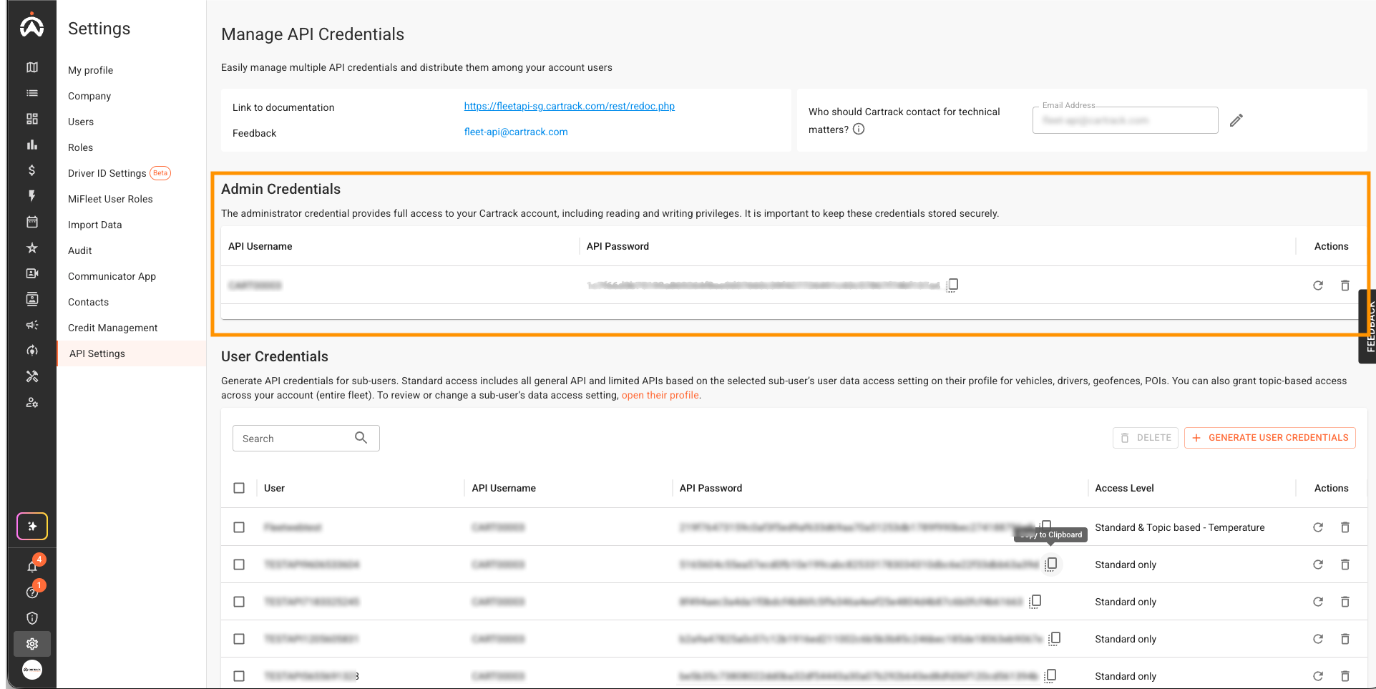Viewport: 1376px width, 689px height.
Task: Click the megaphone announcements icon
Action: 31,325
